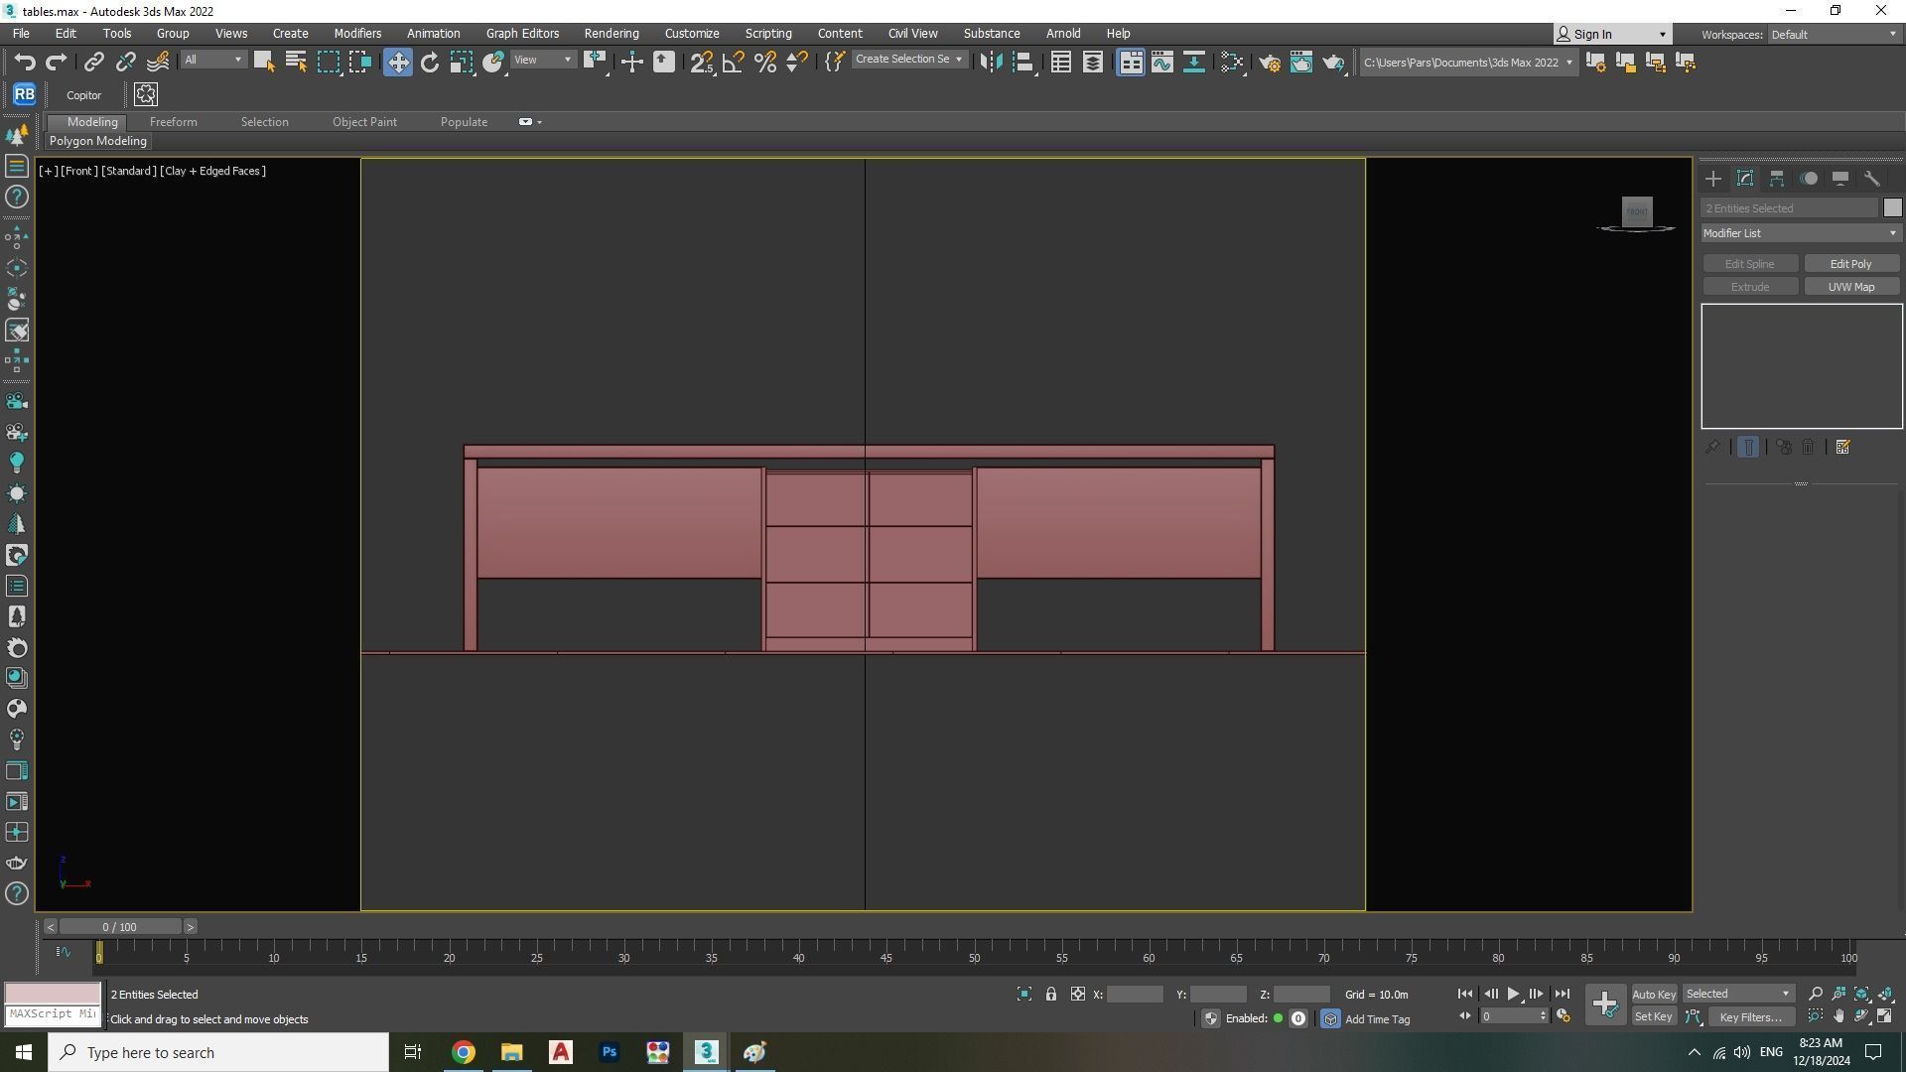Viewport: 1906px width, 1072px height.
Task: Open the Create plus panel tab
Action: (1713, 179)
